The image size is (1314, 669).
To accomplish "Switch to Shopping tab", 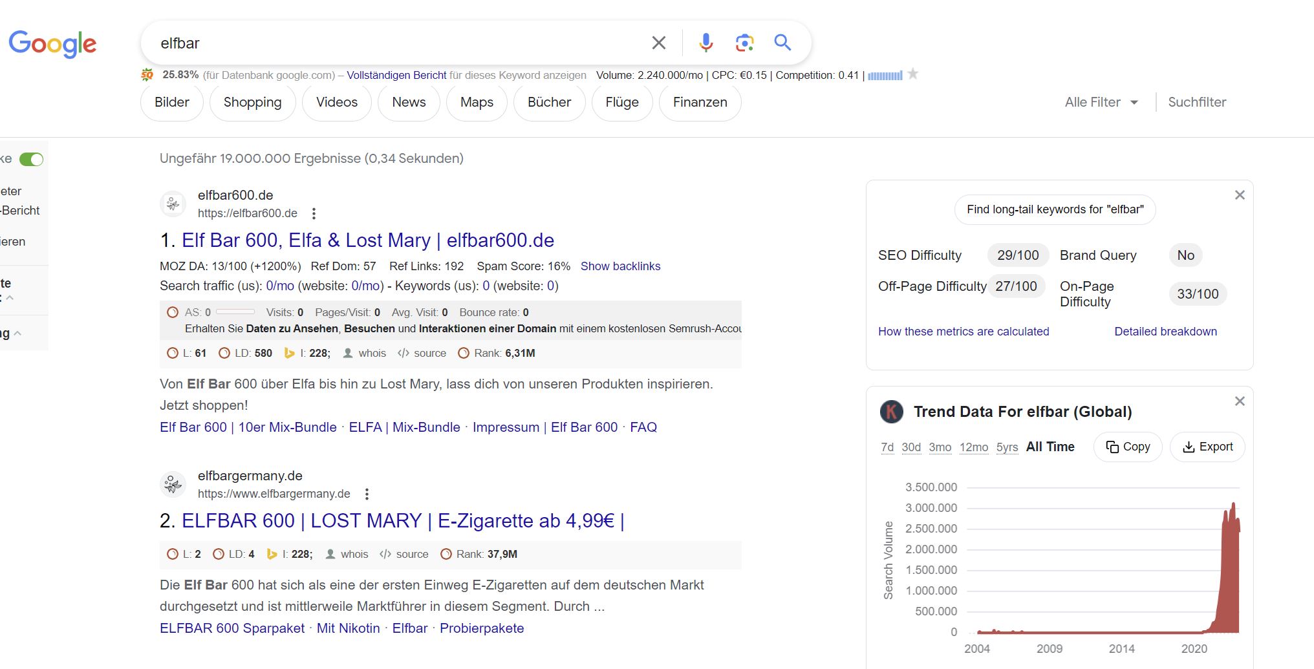I will [x=253, y=102].
